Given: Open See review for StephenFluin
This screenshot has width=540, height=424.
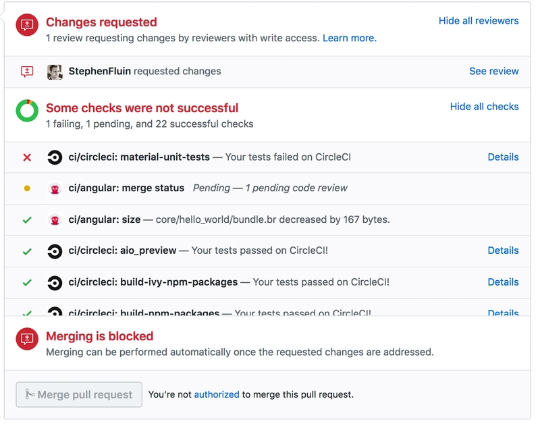Looking at the screenshot, I should pyautogui.click(x=494, y=72).
